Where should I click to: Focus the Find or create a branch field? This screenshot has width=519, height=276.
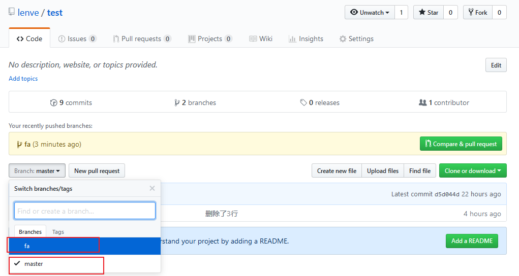tap(85, 211)
